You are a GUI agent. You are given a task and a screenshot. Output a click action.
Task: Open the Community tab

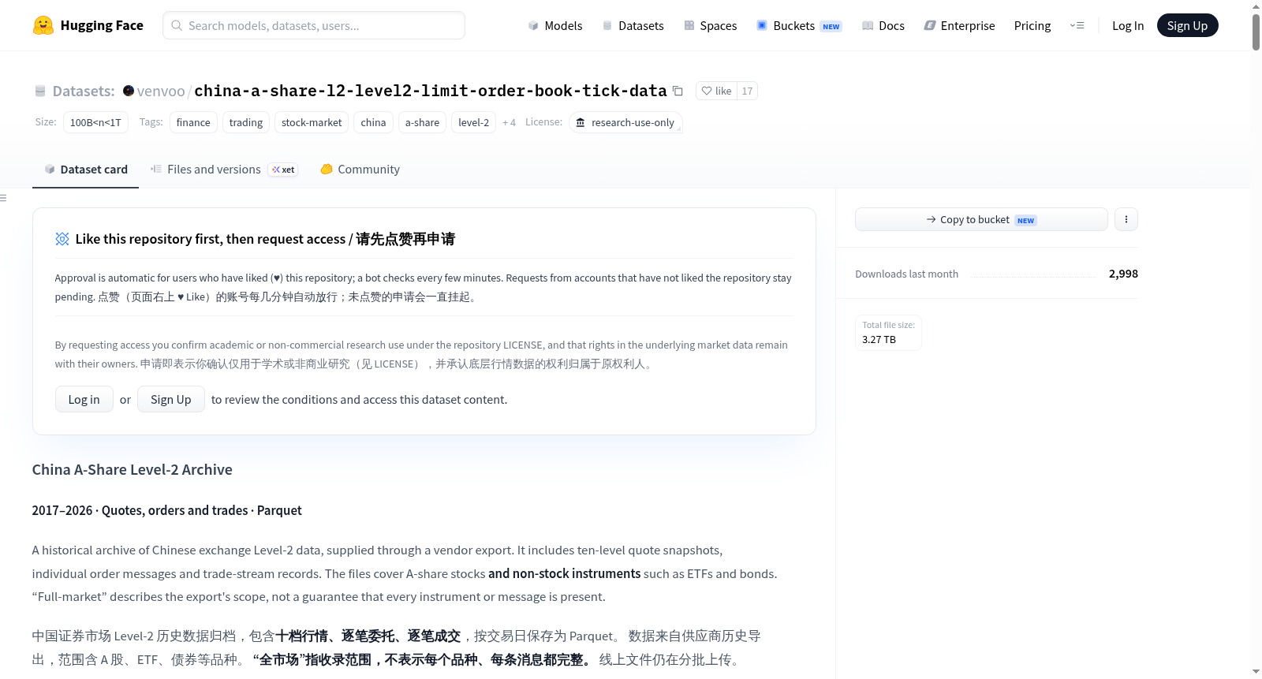(x=360, y=169)
